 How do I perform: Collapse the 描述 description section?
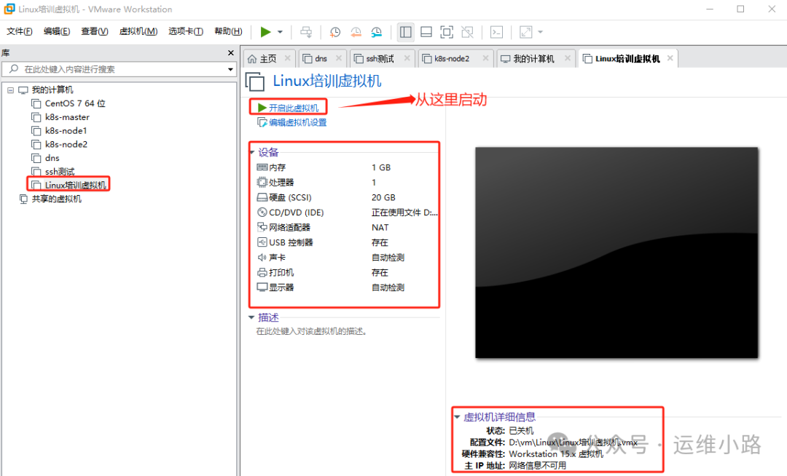point(251,317)
